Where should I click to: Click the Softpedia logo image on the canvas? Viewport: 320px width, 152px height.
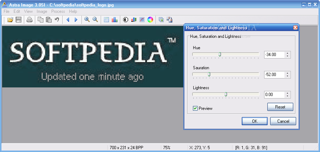click(x=93, y=57)
